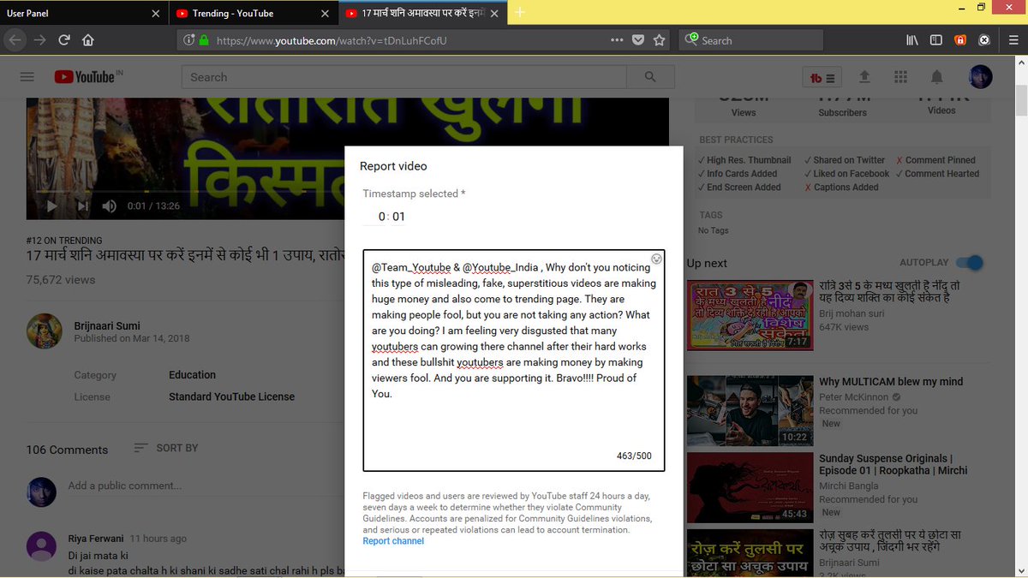Screen dimensions: 1028x578
Task: Click the browser forward arrow
Action: point(39,40)
